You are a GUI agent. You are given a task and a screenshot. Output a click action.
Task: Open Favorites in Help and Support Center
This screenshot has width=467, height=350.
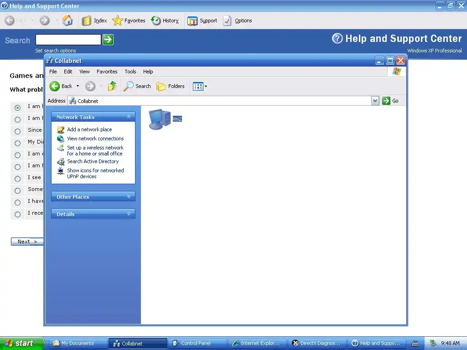coord(129,21)
